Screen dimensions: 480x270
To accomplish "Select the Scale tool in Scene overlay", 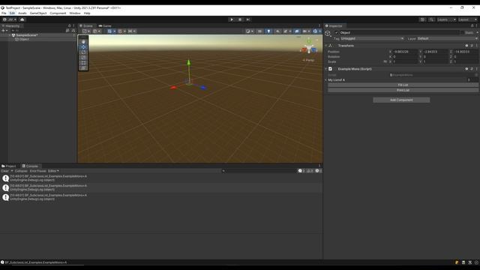I will coord(83,58).
